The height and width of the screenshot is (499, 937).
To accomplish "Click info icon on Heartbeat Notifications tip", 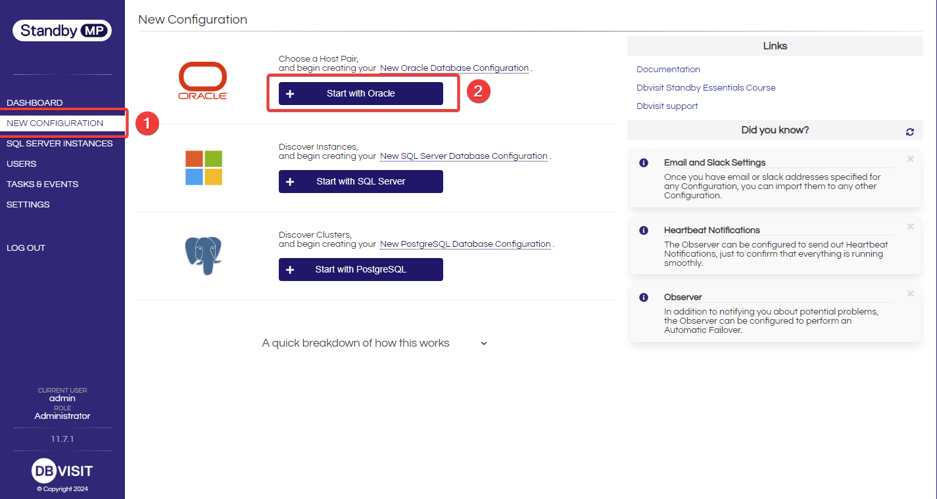I will tap(644, 230).
